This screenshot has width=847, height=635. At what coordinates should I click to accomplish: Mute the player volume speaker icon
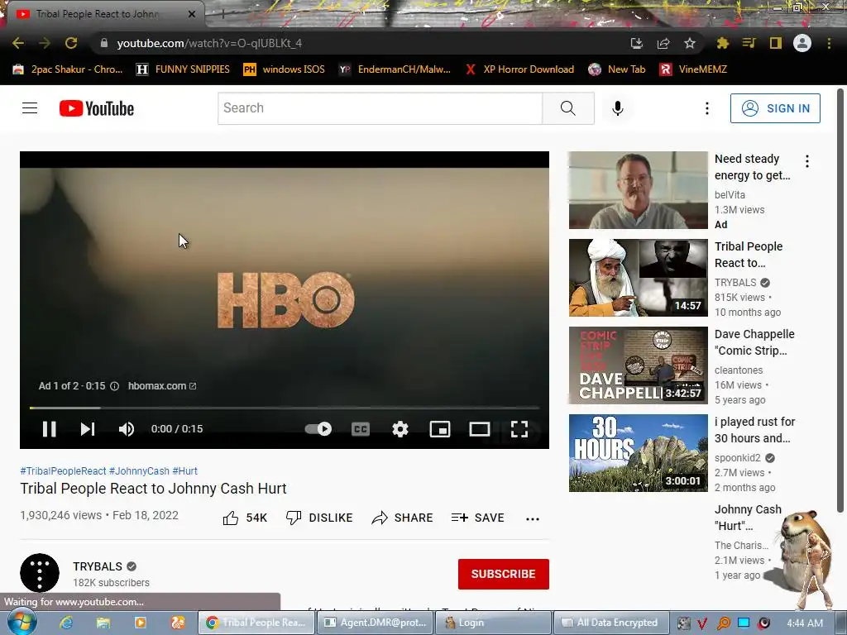pos(126,429)
